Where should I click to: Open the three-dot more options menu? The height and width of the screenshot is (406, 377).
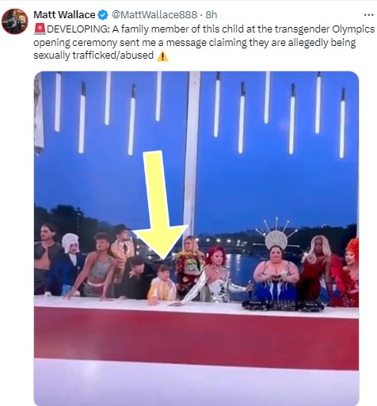coord(368,15)
